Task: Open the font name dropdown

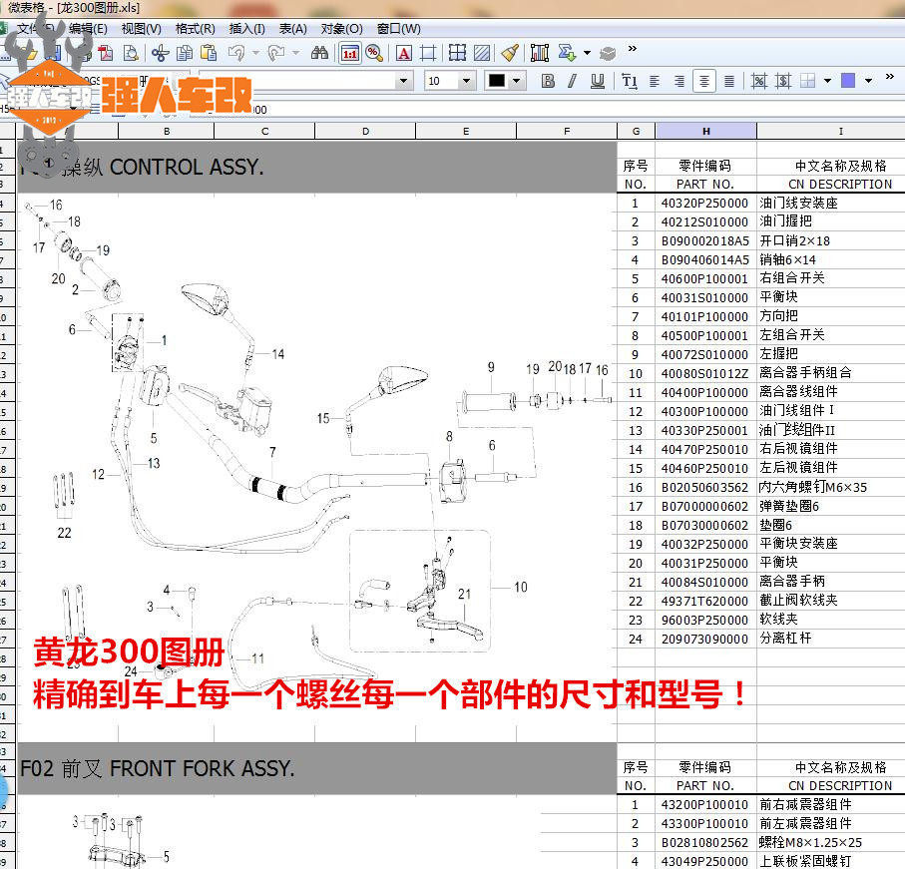Action: pyautogui.click(x=404, y=81)
